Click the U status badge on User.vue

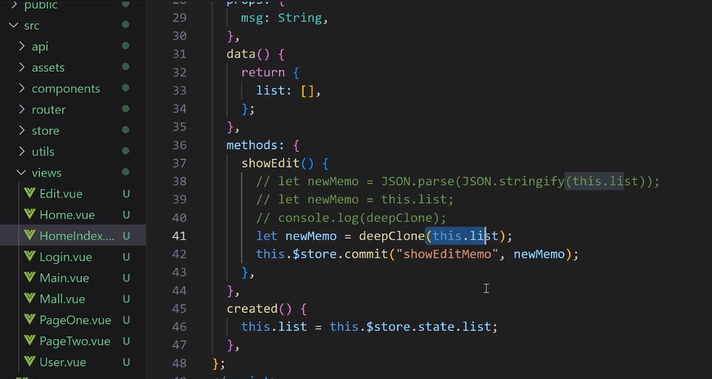tap(126, 362)
